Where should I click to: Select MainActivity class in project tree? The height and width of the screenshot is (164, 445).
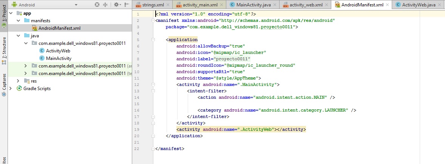click(59, 58)
